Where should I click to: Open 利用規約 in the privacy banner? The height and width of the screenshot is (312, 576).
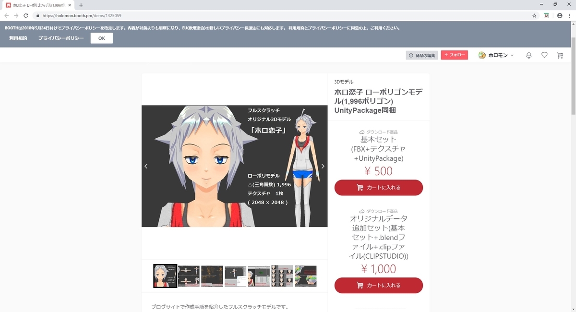(17, 38)
